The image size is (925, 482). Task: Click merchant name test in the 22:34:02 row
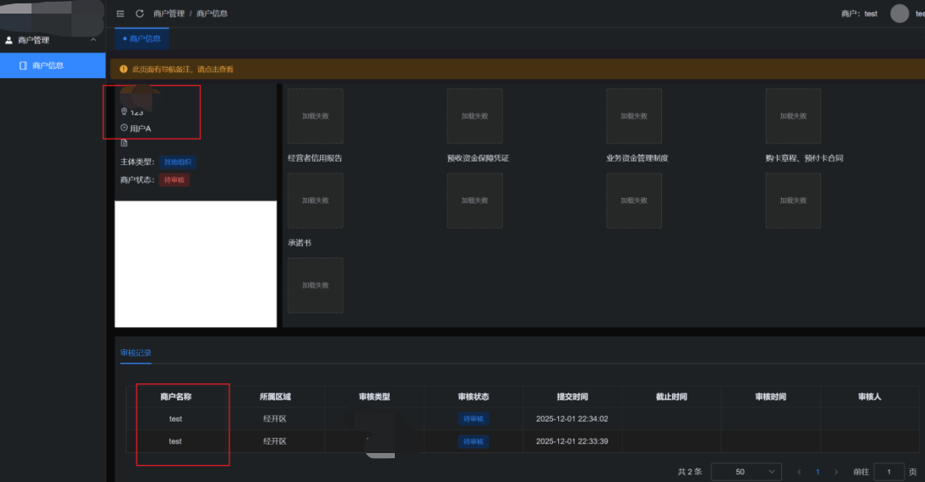tap(176, 419)
